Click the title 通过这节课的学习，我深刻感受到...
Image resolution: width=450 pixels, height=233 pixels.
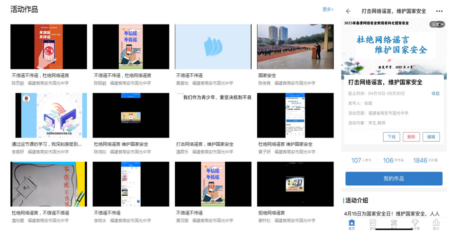pyautogui.click(x=46, y=144)
